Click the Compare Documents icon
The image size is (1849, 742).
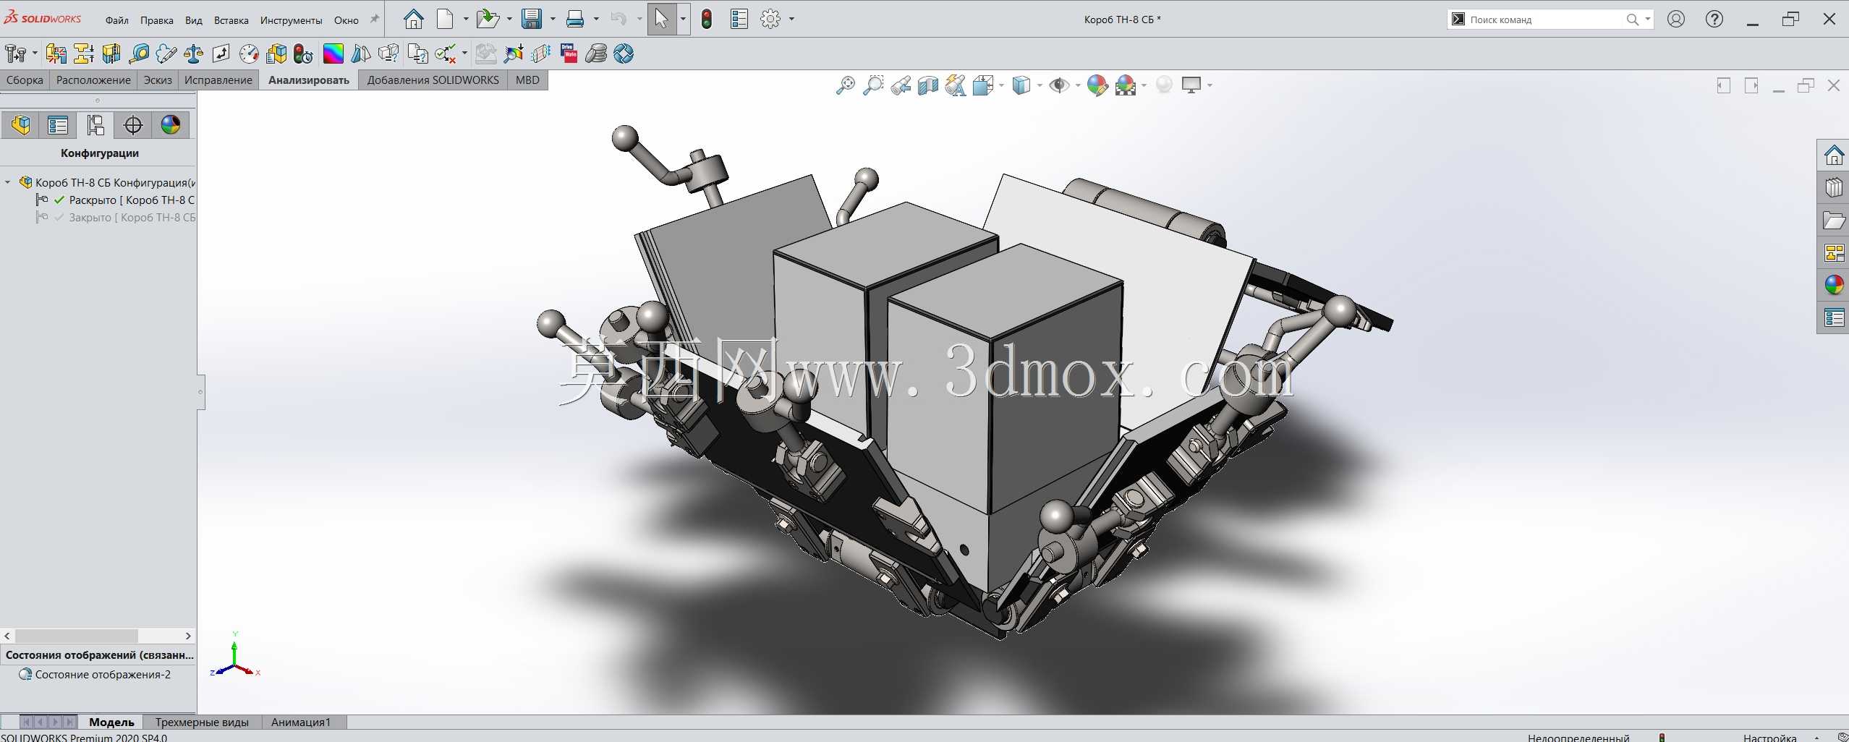[417, 54]
